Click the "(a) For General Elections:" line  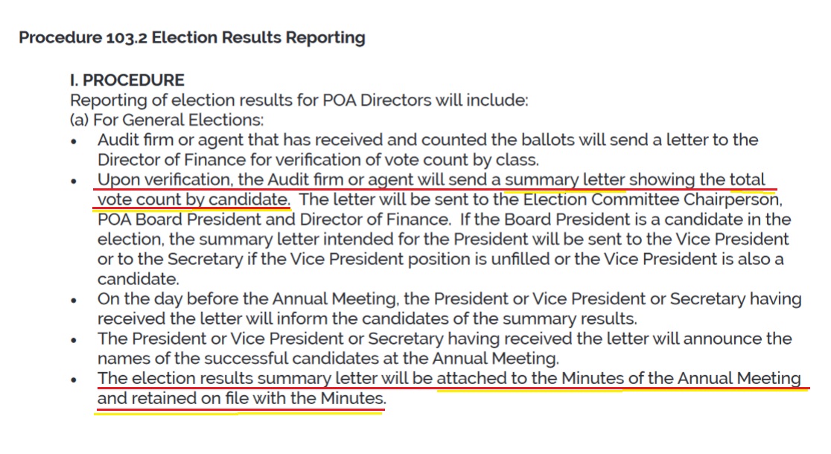pyautogui.click(x=167, y=119)
